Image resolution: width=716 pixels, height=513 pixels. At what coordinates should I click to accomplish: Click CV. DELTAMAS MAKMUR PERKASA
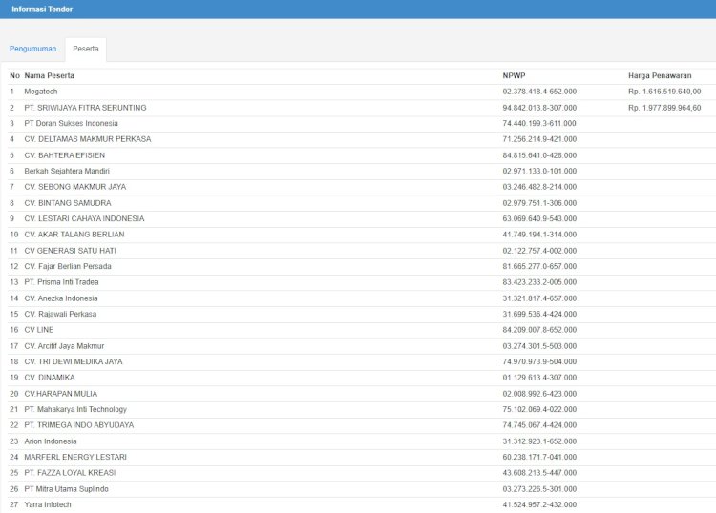pyautogui.click(x=88, y=139)
